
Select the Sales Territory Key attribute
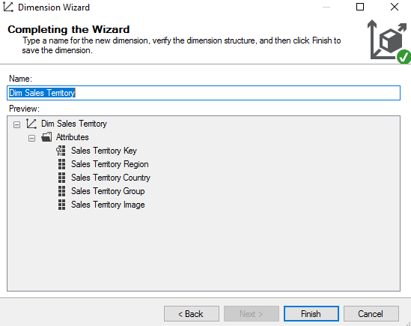click(x=104, y=151)
